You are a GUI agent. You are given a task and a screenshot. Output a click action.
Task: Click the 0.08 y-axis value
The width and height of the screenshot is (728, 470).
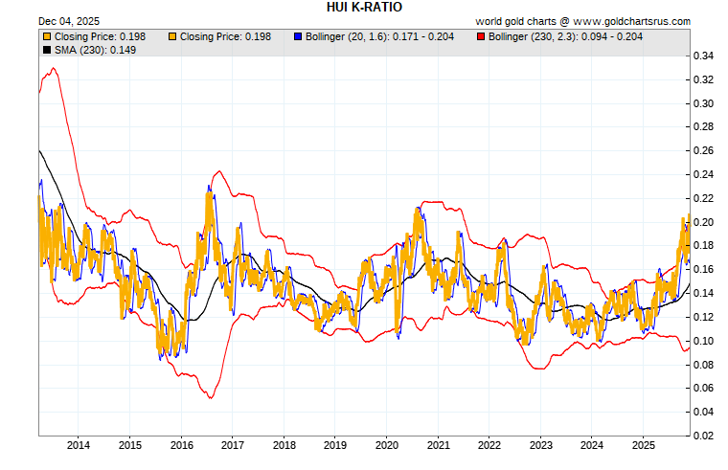[x=703, y=365]
